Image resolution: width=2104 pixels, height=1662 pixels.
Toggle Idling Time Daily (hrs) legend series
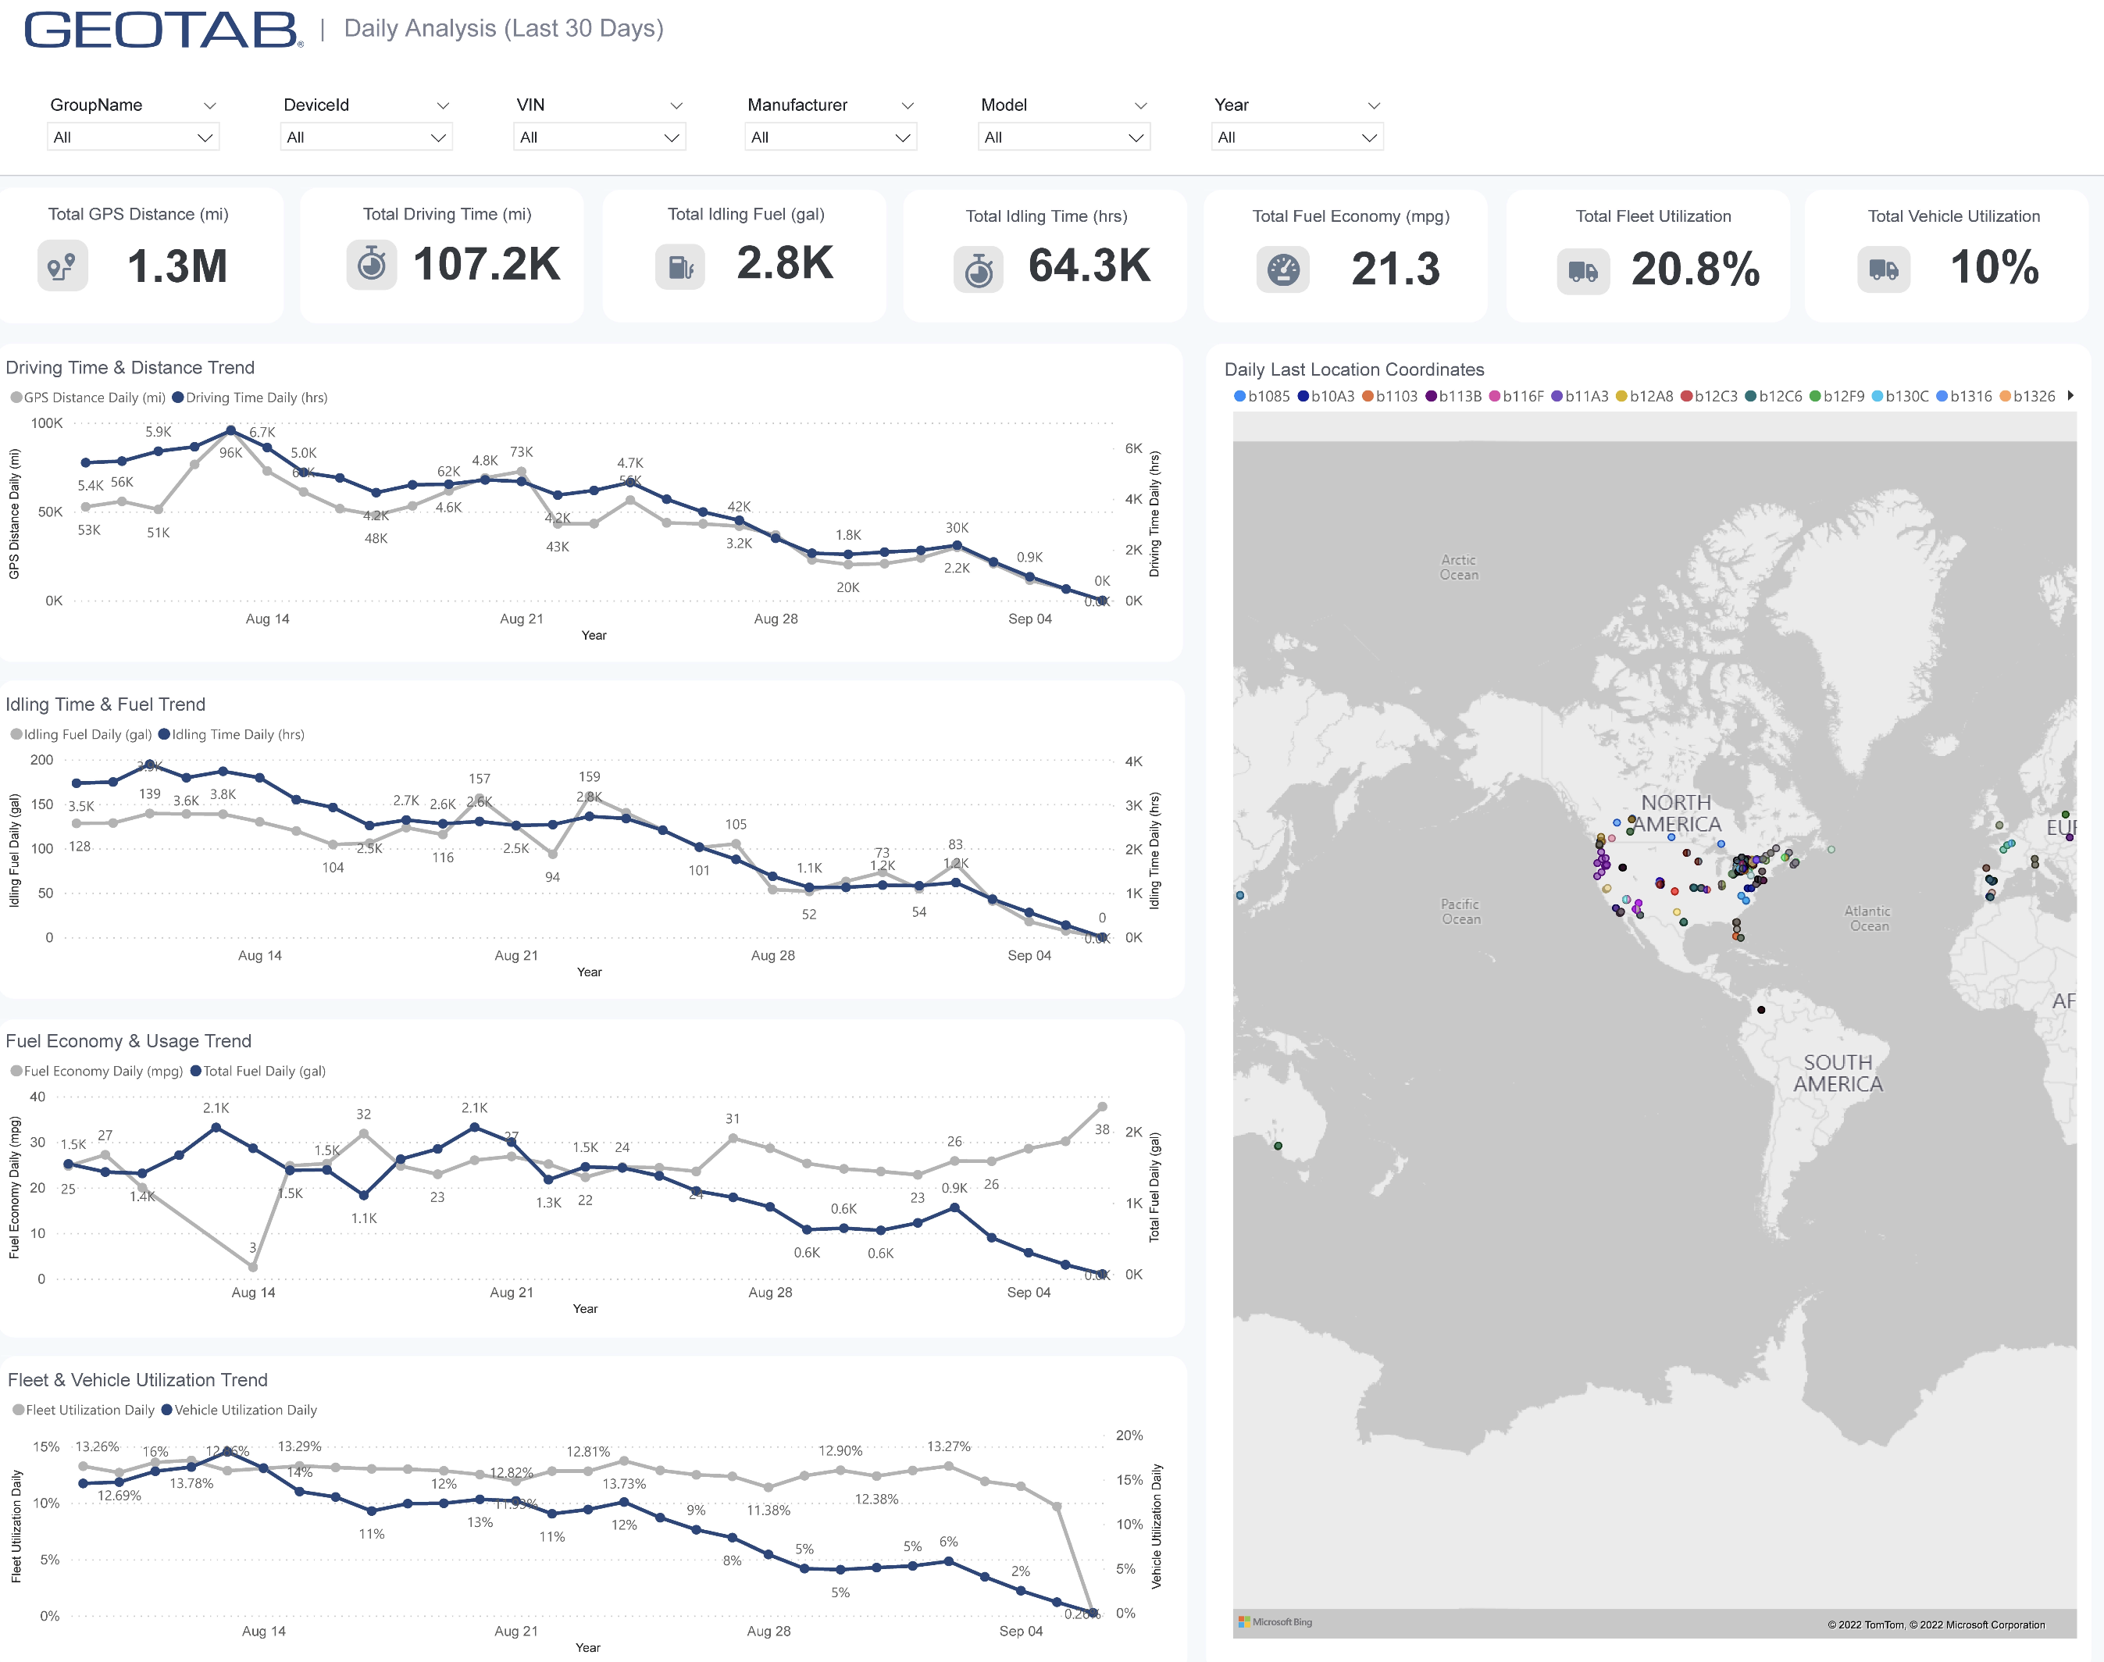232,733
